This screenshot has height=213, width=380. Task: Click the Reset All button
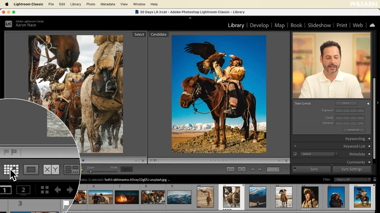pos(354,130)
